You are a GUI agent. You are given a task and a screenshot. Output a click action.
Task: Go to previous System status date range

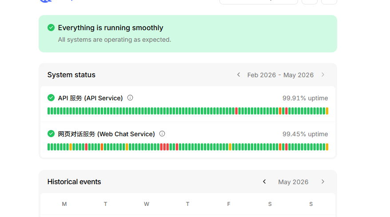click(239, 75)
